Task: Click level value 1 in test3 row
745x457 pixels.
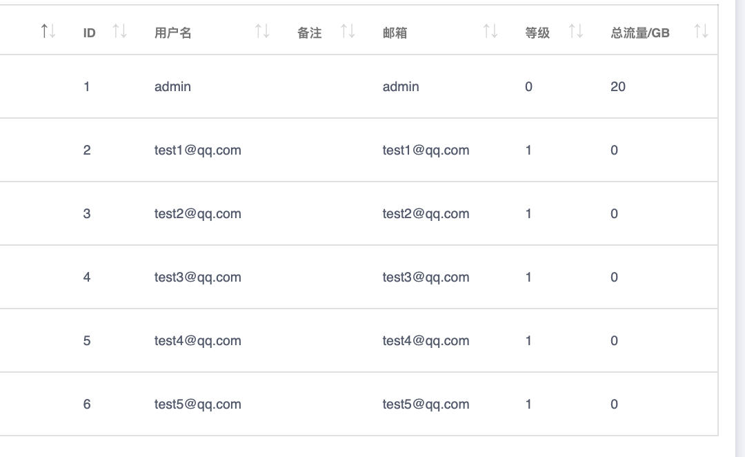Action: click(528, 278)
